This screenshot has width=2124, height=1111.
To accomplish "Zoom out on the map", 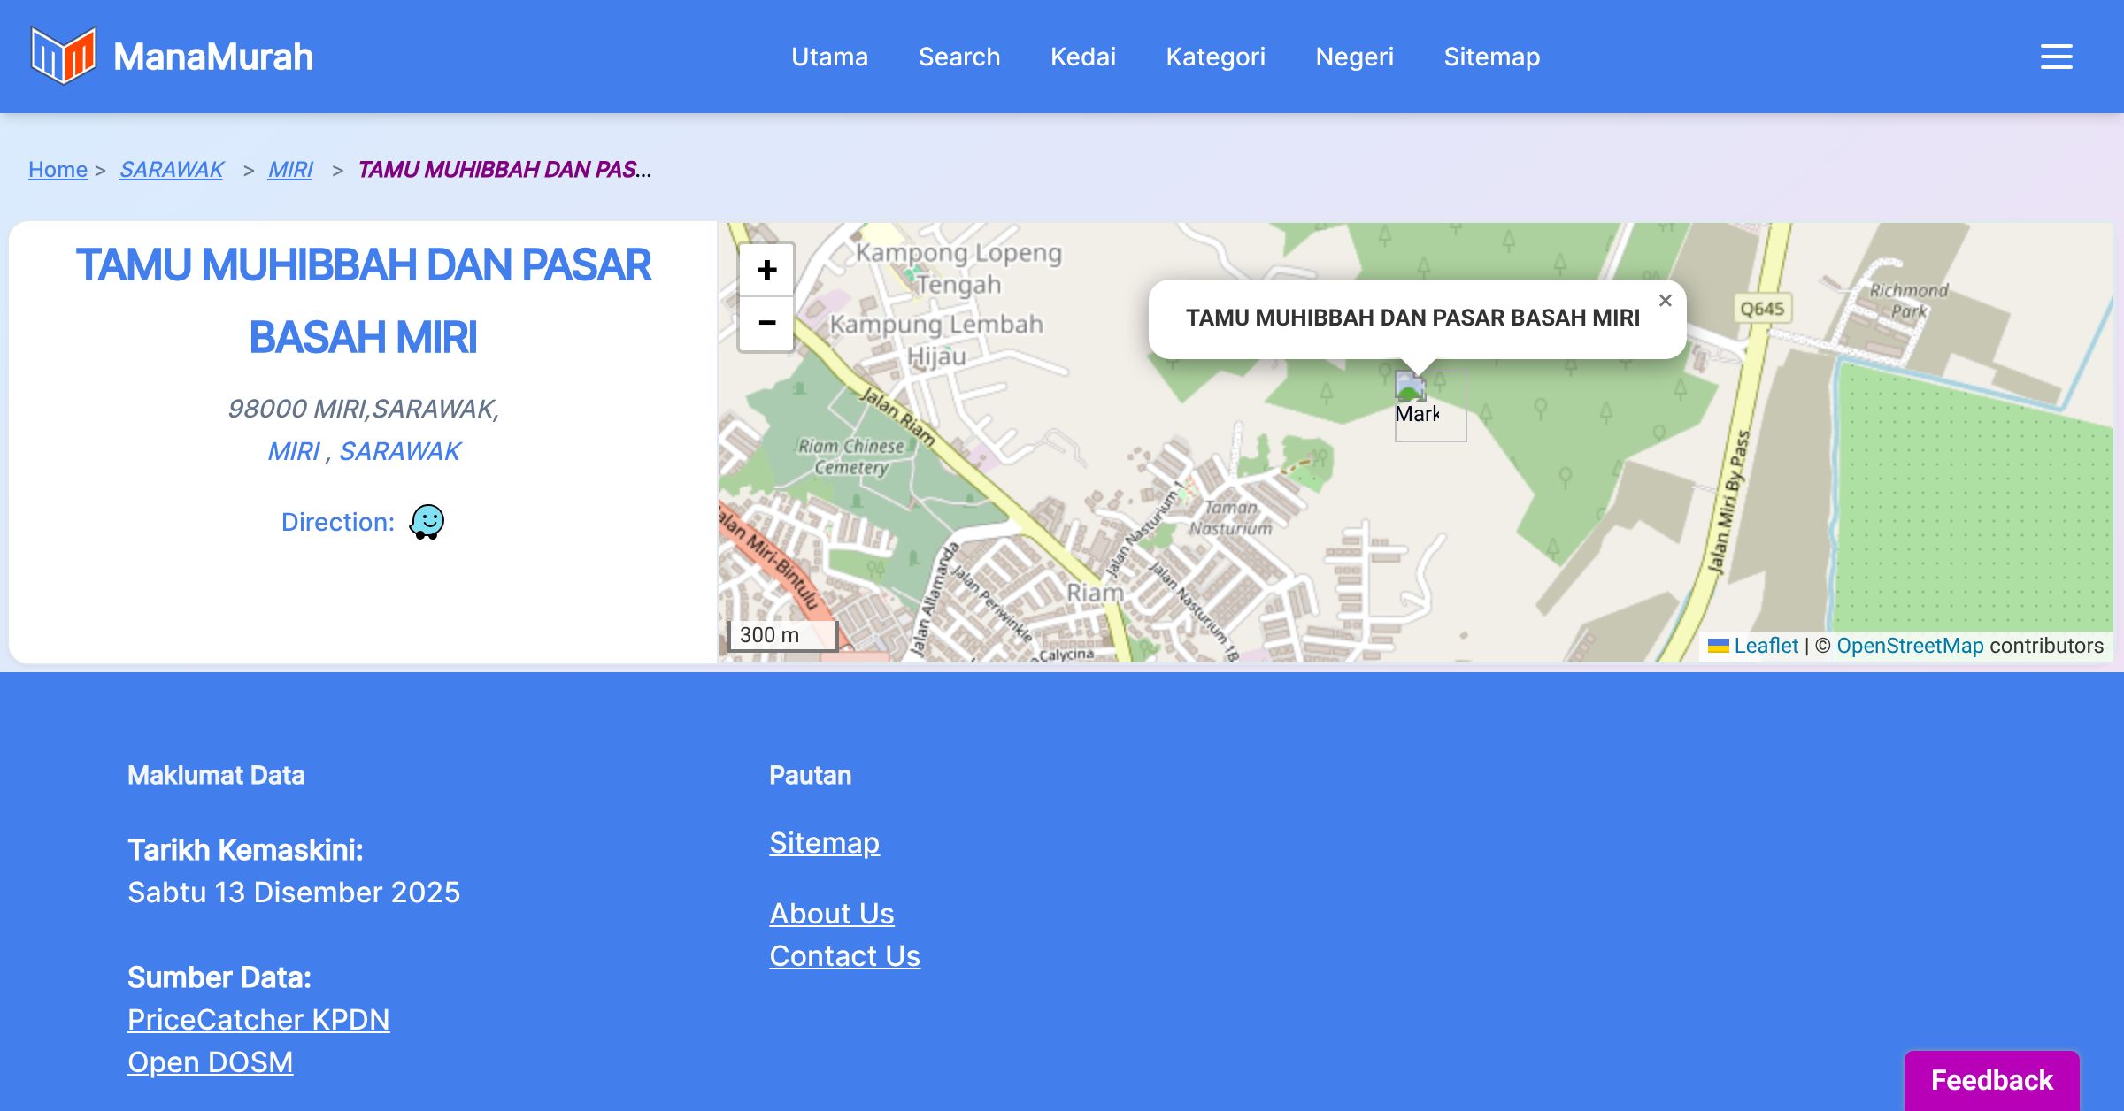I will 766,323.
